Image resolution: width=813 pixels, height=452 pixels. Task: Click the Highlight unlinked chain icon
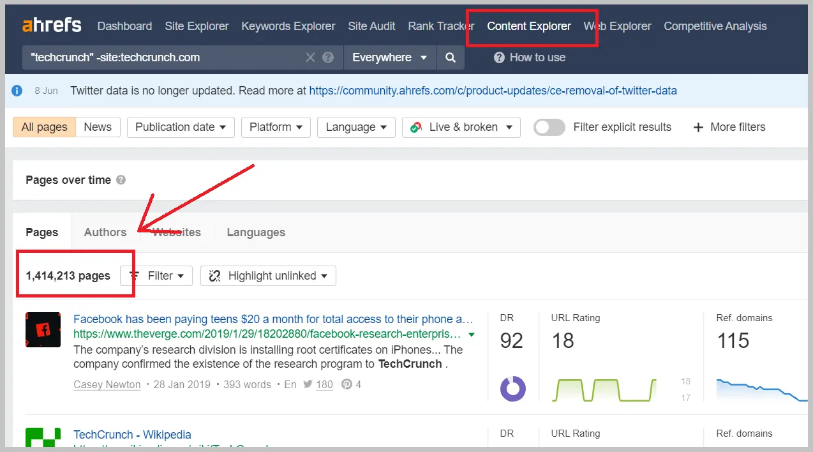tap(215, 276)
